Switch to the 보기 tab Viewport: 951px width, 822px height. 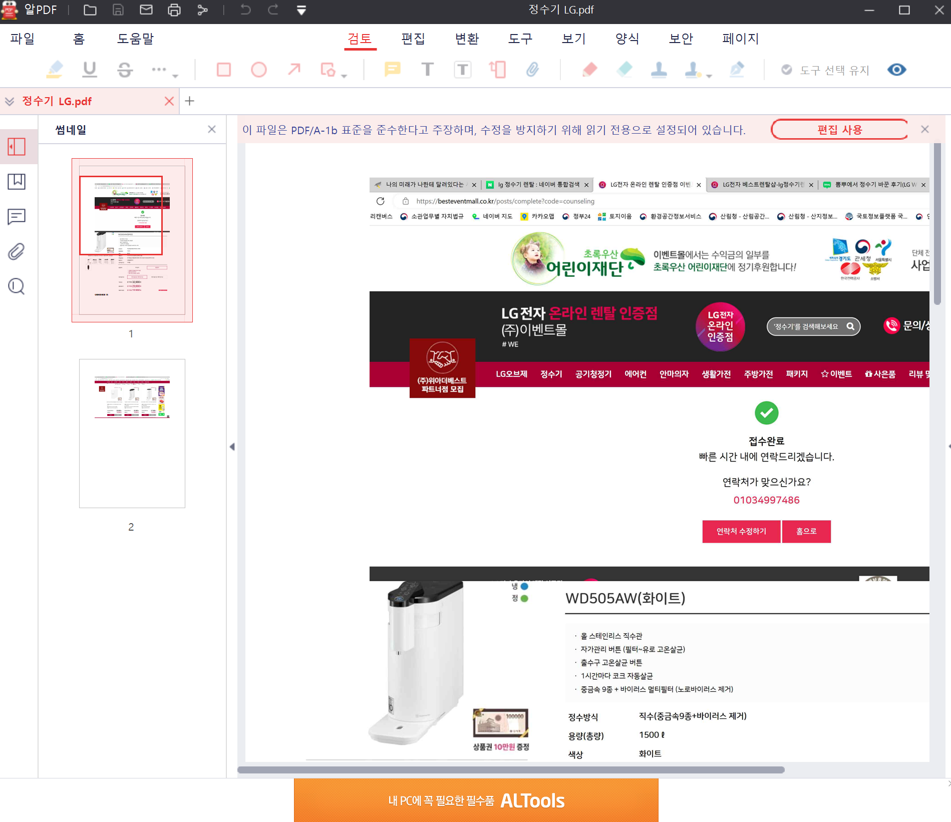pos(574,39)
